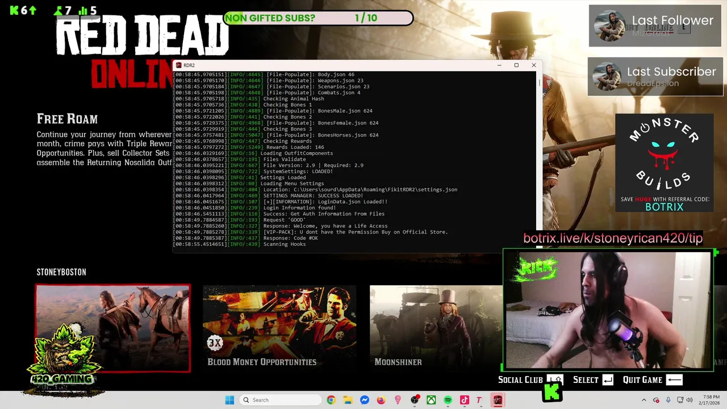Select the Blood Money Opportunities tile
Viewport: 727px width, 409px height.
click(279, 328)
